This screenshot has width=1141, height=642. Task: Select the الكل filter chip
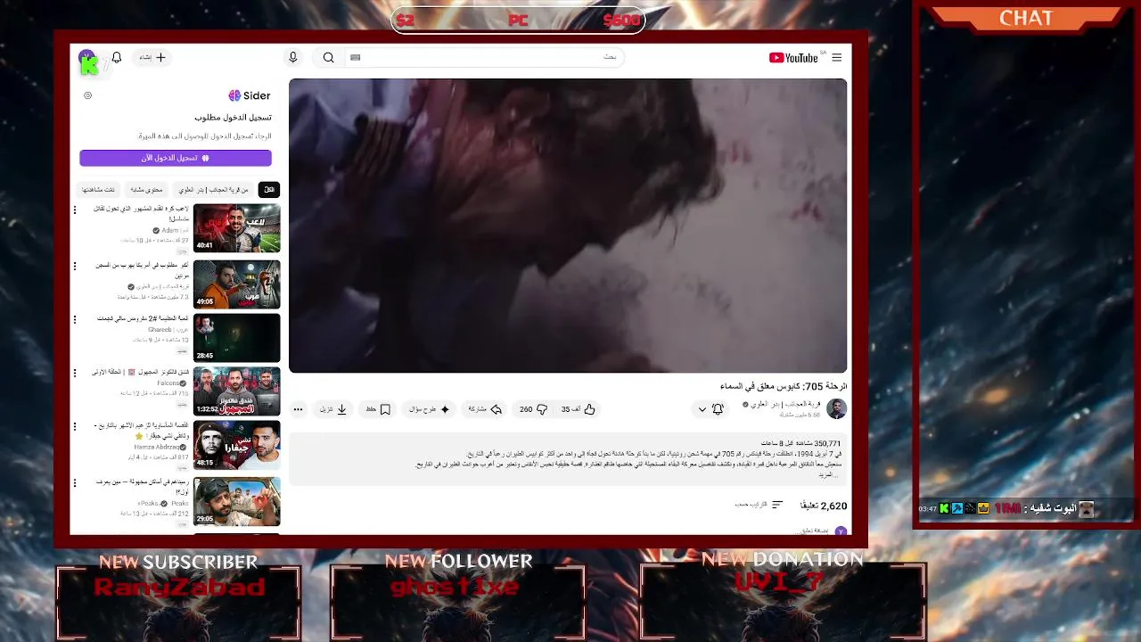click(268, 189)
